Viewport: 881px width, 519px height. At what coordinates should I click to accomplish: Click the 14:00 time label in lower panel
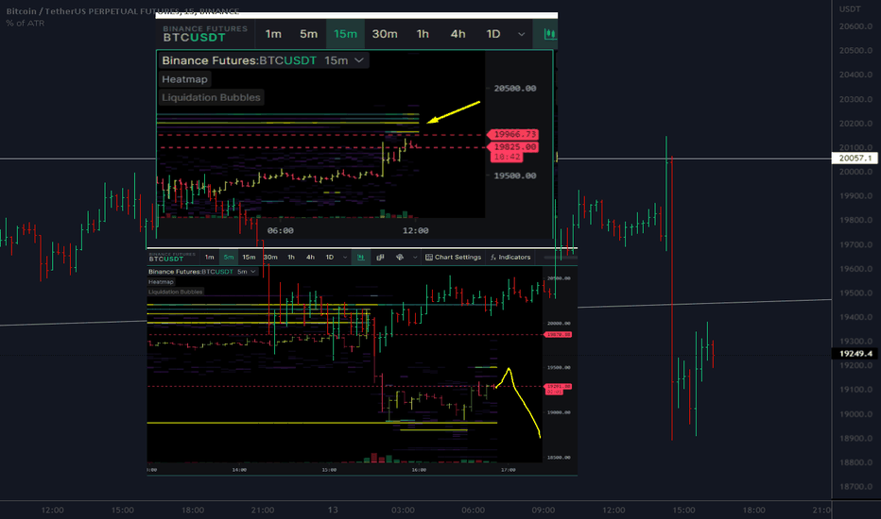click(239, 470)
